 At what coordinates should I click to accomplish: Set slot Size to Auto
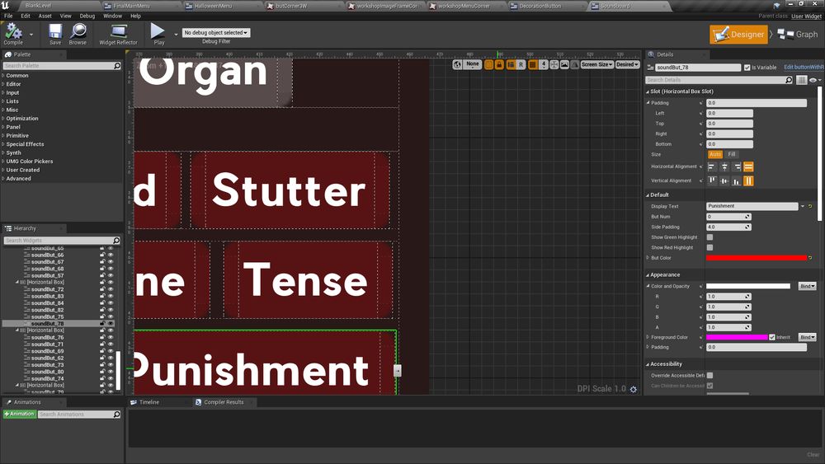pos(715,154)
